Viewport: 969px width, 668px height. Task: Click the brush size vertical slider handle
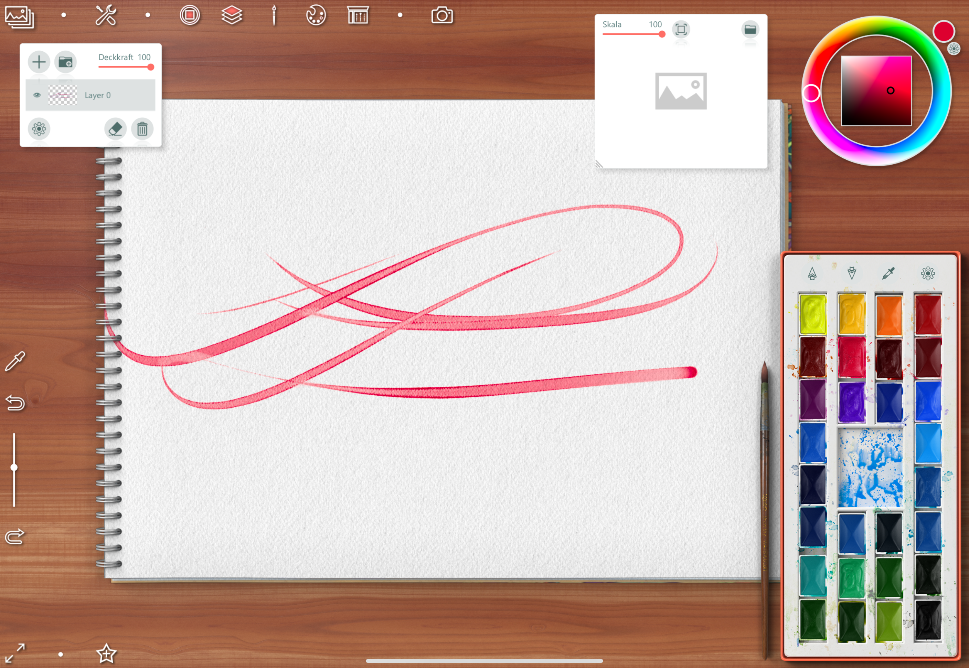[14, 468]
